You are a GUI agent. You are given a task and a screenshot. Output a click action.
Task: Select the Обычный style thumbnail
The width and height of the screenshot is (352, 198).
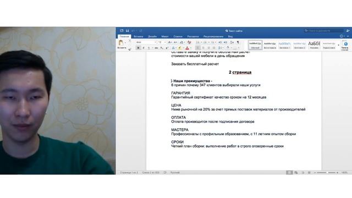(255, 45)
